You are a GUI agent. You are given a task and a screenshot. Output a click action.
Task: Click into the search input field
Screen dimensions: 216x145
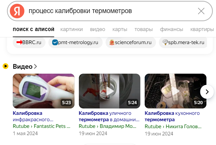click(110, 11)
